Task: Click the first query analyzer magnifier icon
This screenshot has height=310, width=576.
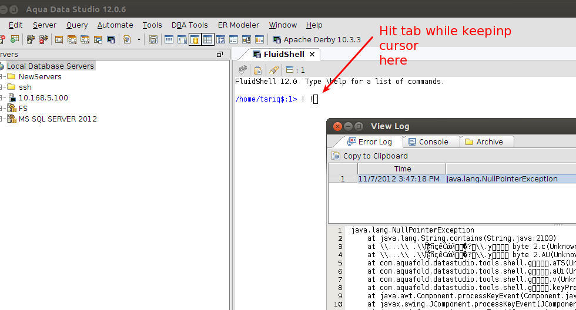Action: pyautogui.click(x=59, y=39)
